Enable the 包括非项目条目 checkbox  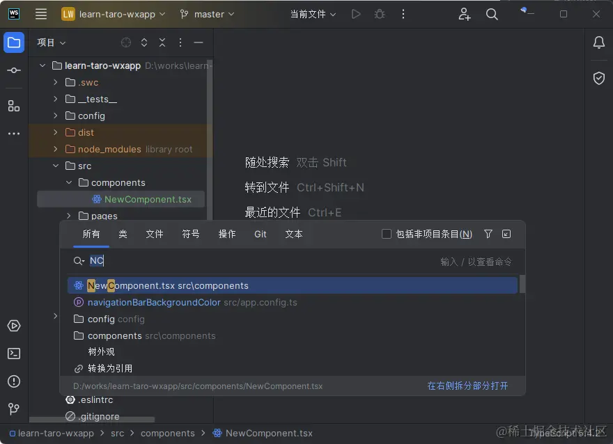pyautogui.click(x=387, y=234)
